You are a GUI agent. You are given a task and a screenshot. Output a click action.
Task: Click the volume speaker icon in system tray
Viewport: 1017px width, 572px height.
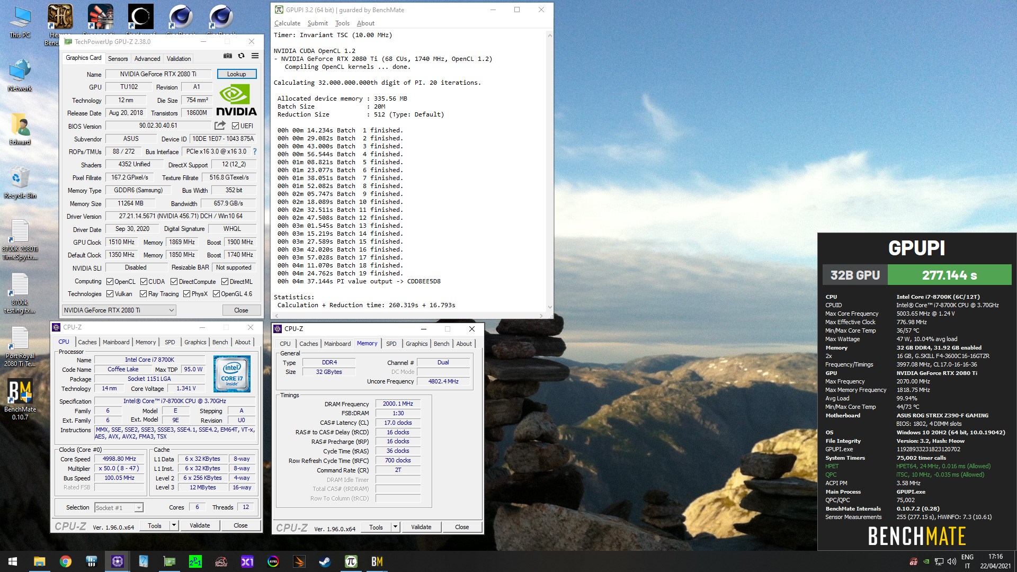tap(952, 561)
